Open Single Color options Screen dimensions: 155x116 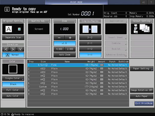pyautogui.click(x=13, y=78)
